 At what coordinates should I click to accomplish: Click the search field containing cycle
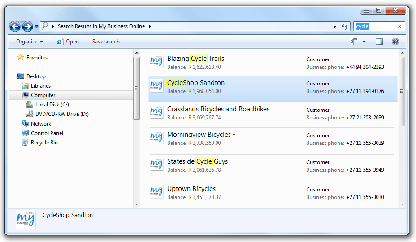coord(376,26)
